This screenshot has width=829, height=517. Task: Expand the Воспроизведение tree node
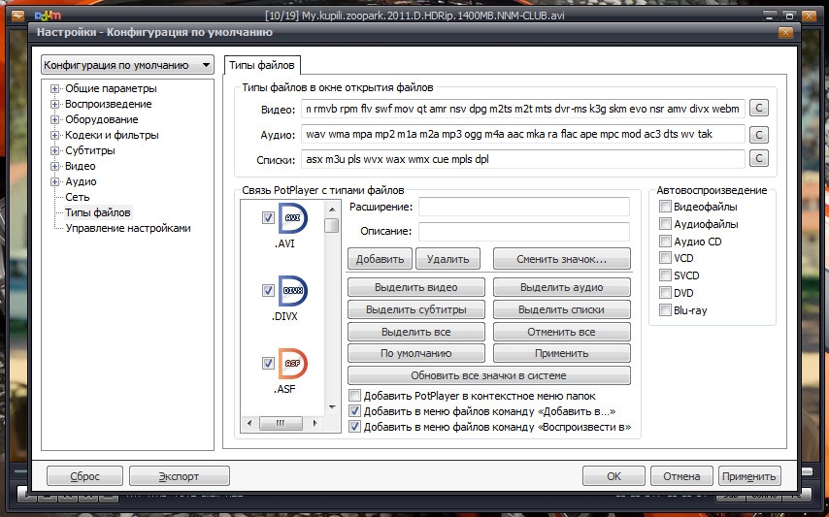[56, 104]
